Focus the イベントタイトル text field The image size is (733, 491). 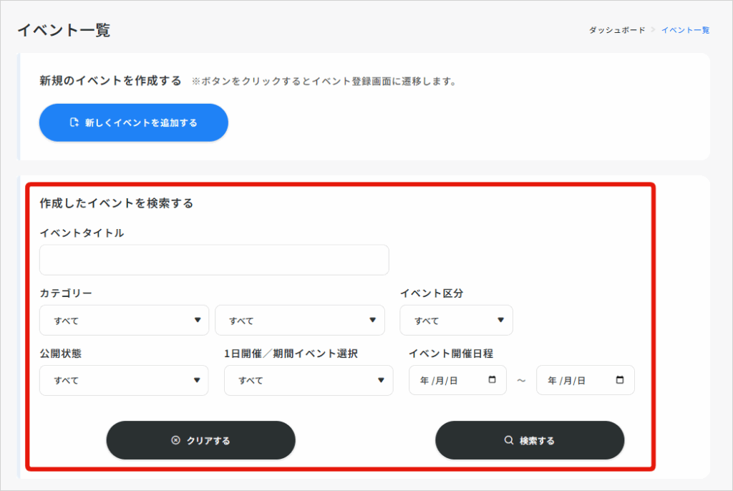[x=214, y=260]
